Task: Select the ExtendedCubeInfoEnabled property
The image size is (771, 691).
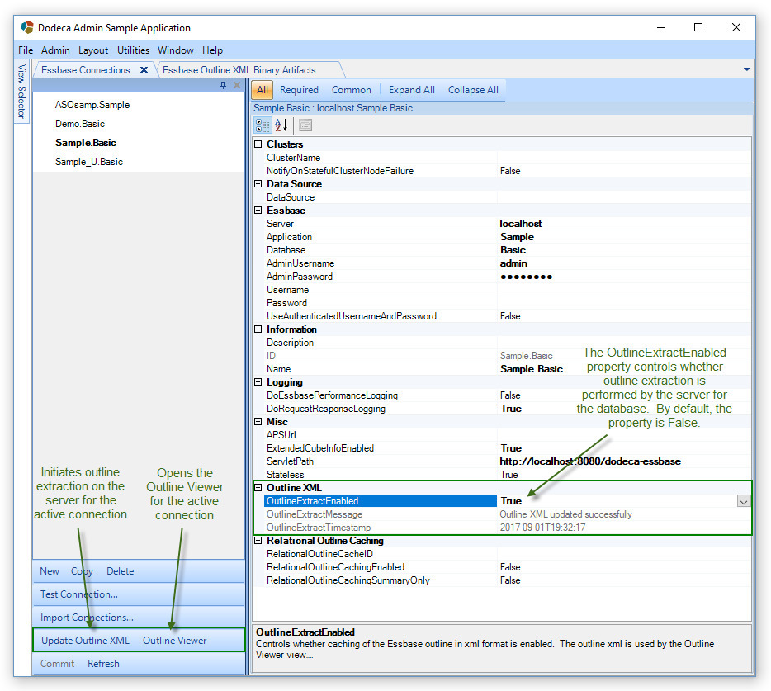Action: [x=502, y=448]
